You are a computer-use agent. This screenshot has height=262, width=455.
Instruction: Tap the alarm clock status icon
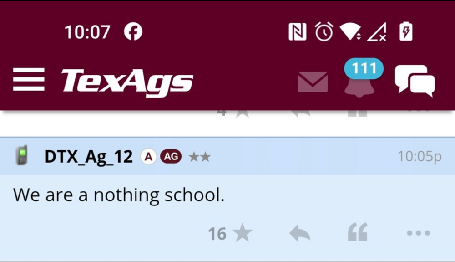point(324,32)
